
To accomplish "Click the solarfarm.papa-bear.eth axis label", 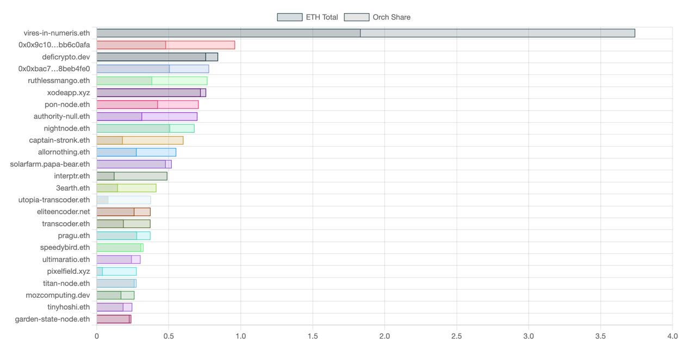I will pyautogui.click(x=50, y=164).
